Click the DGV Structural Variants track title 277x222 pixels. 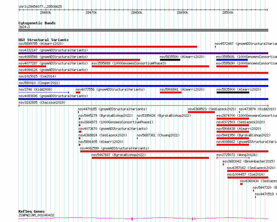point(44,40)
